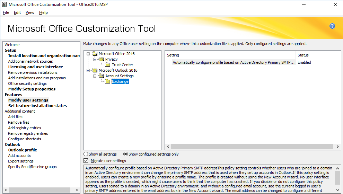Uncheck Migrate user settings checkbox

(86, 161)
